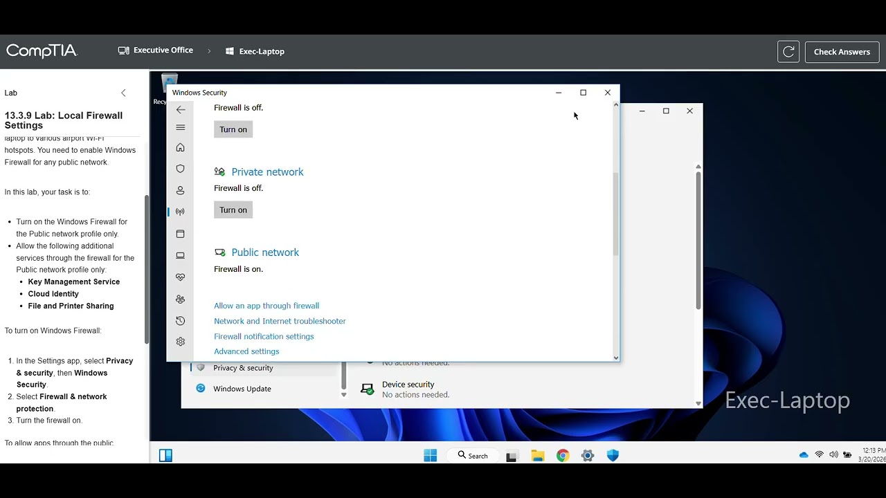
Task: Open Windows Start menu
Action: tap(431, 455)
